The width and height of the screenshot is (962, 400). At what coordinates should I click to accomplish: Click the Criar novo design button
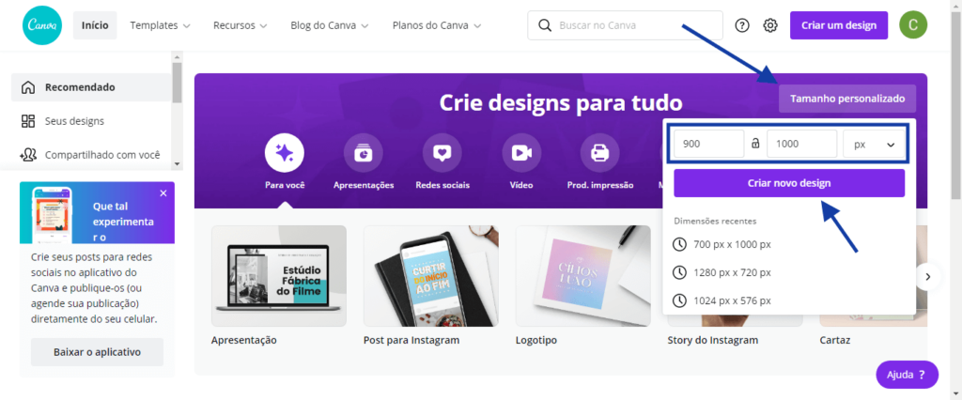pos(789,183)
